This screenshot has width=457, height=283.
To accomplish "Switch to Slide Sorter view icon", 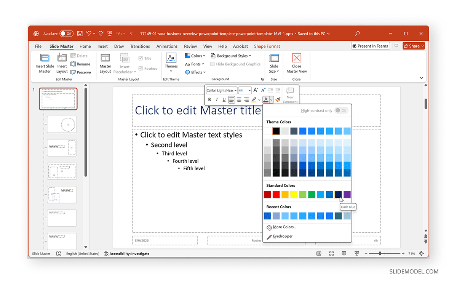I will [331, 253].
